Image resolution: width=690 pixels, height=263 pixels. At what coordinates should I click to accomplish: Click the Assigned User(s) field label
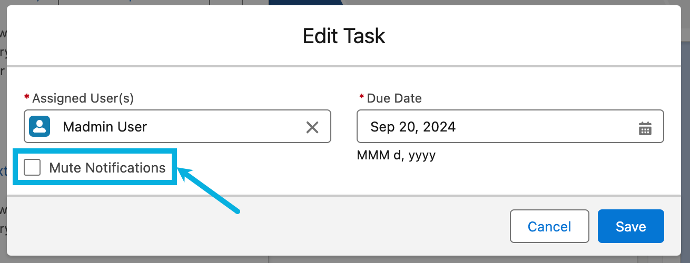83,98
